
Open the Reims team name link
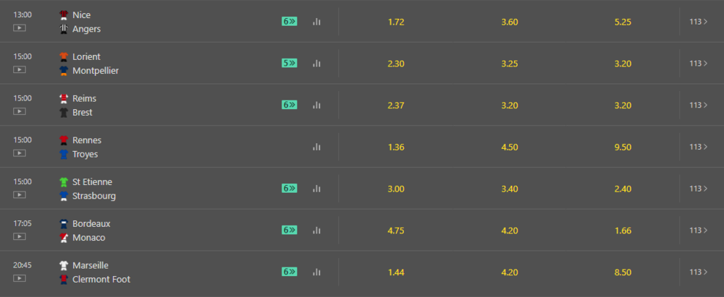point(84,98)
